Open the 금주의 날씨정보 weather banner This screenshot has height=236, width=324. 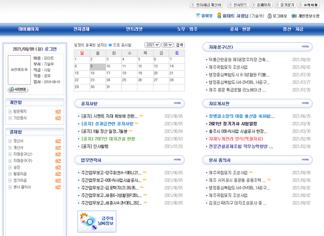point(97,222)
